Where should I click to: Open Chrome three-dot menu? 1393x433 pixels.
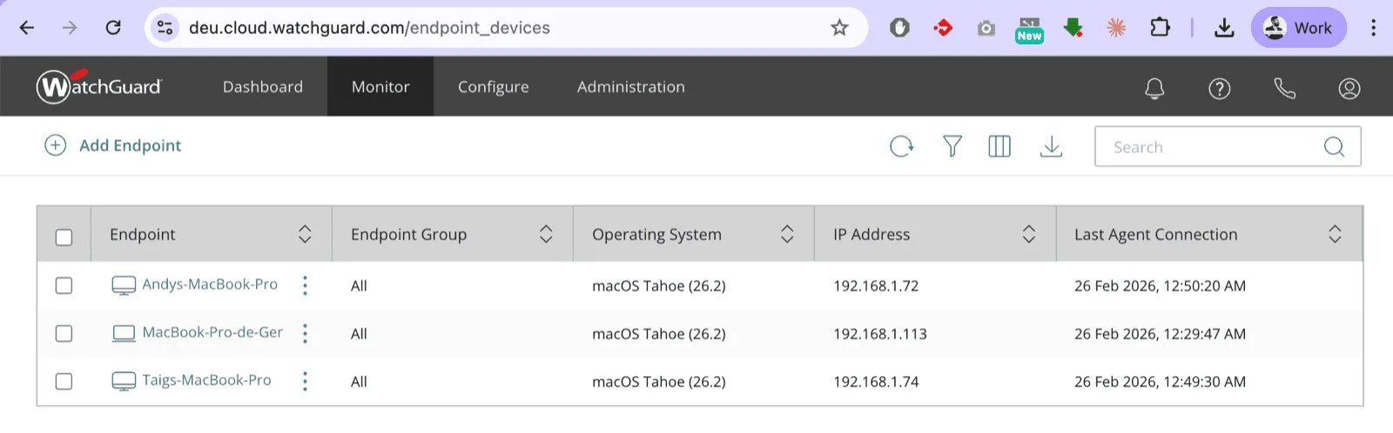(1373, 28)
